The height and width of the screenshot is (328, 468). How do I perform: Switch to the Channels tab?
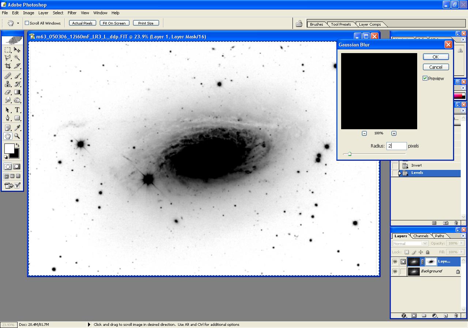tap(420, 236)
